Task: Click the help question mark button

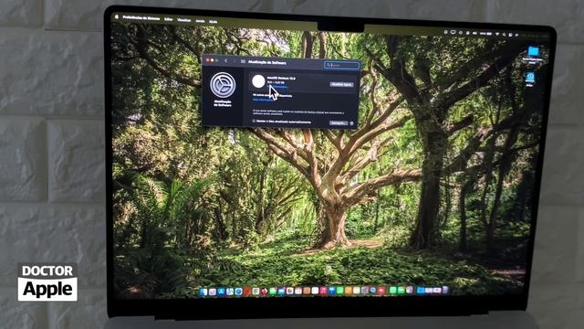Action: tap(351, 123)
